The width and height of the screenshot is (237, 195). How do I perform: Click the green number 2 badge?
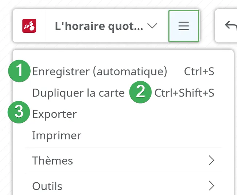point(140,92)
